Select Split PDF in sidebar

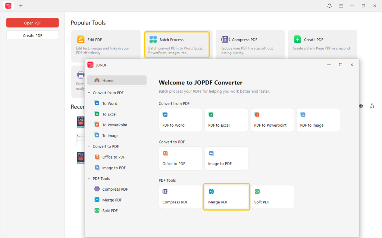coord(110,211)
